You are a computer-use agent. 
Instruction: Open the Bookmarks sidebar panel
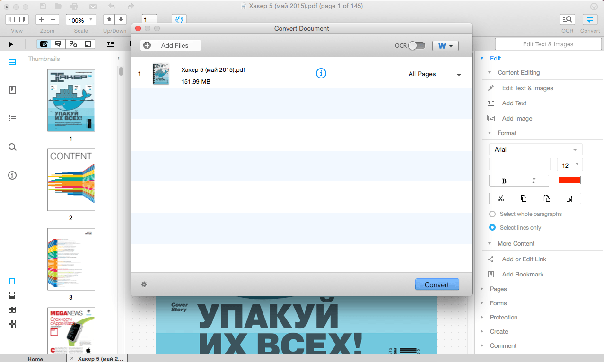click(12, 90)
